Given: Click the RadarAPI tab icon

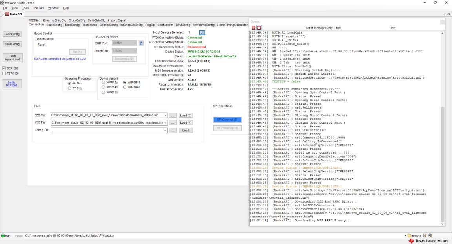Looking at the screenshot, I should [x=7, y=14].
